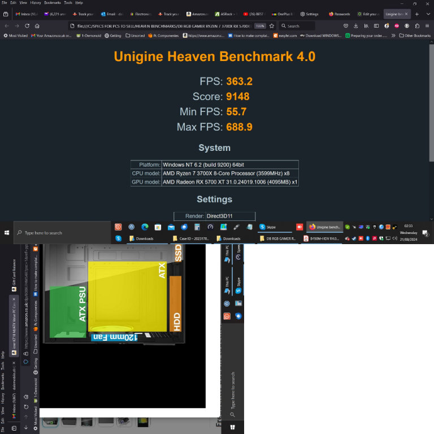The width and height of the screenshot is (434, 434).
Task: Switch to the Amazon browser tab
Action: 197,14
